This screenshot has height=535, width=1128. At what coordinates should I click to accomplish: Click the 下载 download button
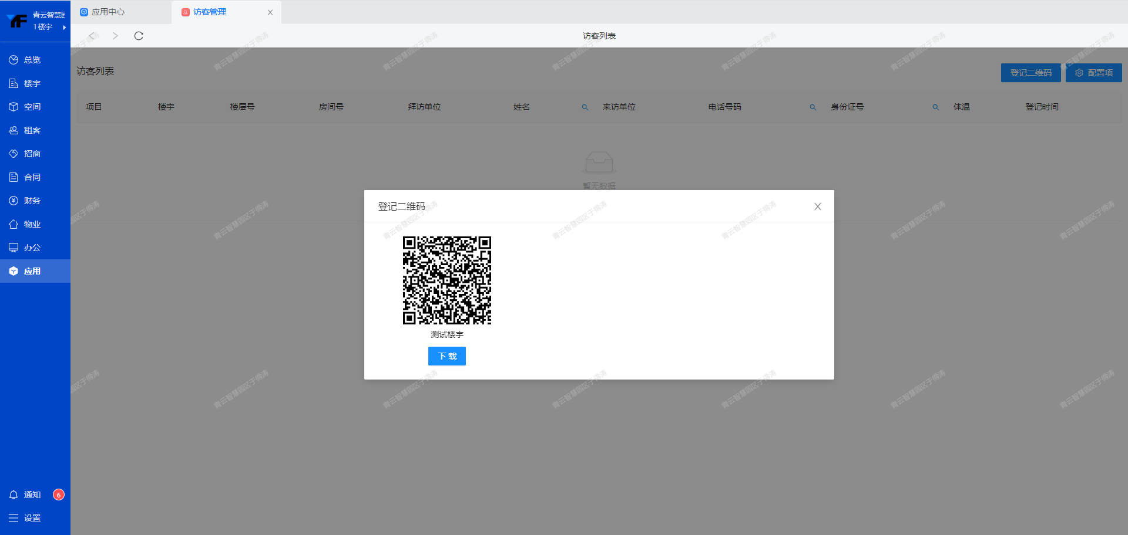pyautogui.click(x=446, y=356)
